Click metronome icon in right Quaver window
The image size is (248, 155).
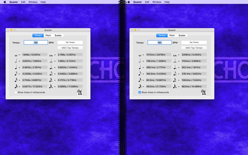pyautogui.click(x=204, y=92)
